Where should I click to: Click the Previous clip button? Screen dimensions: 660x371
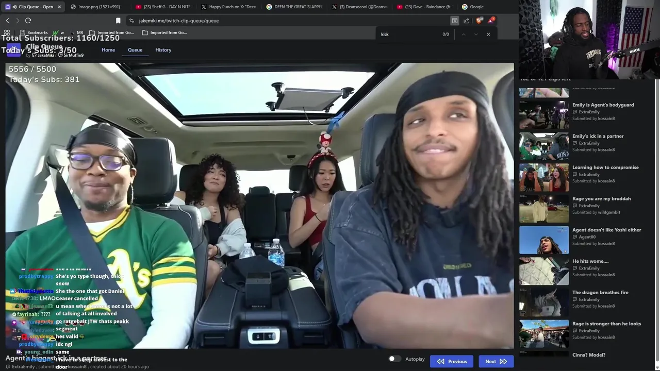coord(452,361)
